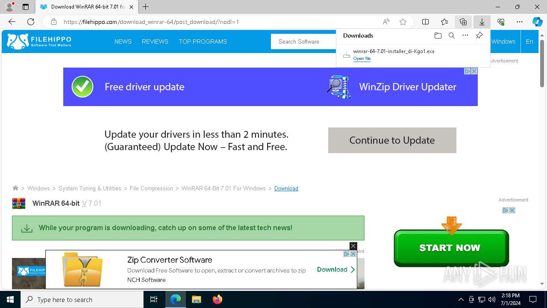
Task: Open Tab actions menu icon
Action: click(x=26, y=7)
